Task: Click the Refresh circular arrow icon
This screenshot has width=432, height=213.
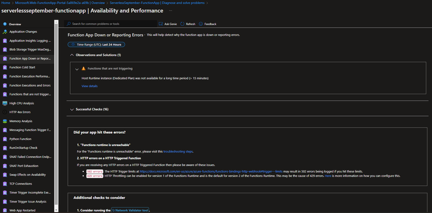Action: (182, 24)
